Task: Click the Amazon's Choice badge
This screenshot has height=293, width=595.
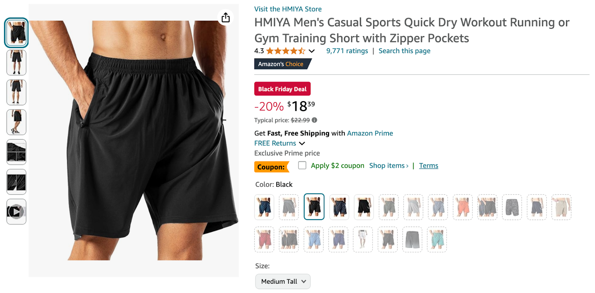Action: tap(282, 64)
